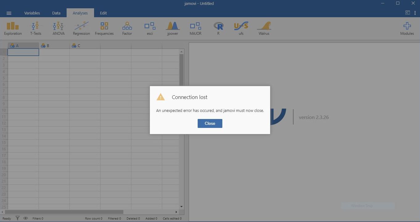Open the Factor analysis menu

pyautogui.click(x=127, y=28)
